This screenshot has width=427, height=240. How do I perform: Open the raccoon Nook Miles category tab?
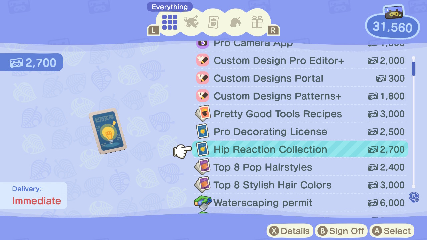pyautogui.click(x=191, y=22)
